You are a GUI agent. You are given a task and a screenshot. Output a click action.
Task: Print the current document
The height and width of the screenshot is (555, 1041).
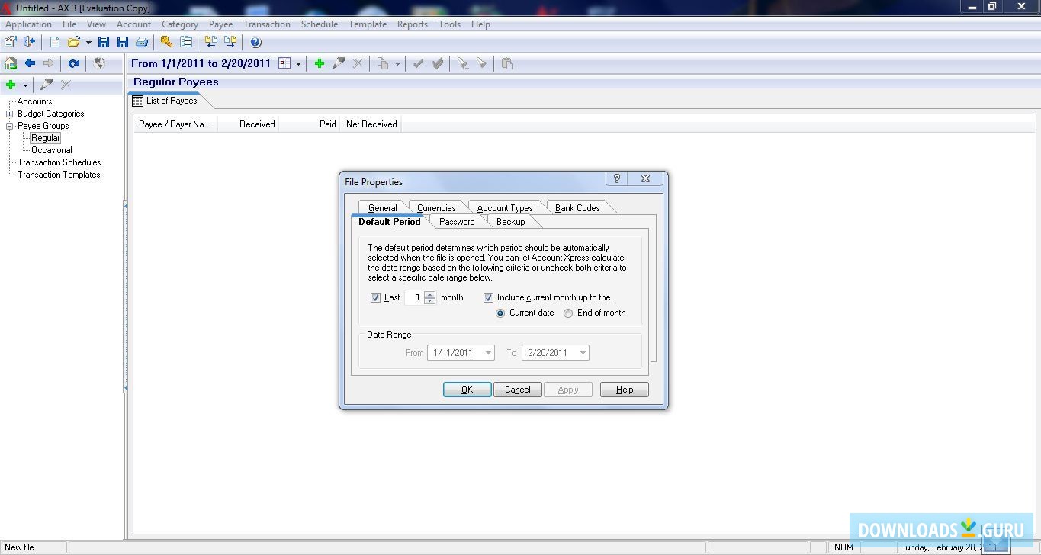click(142, 42)
